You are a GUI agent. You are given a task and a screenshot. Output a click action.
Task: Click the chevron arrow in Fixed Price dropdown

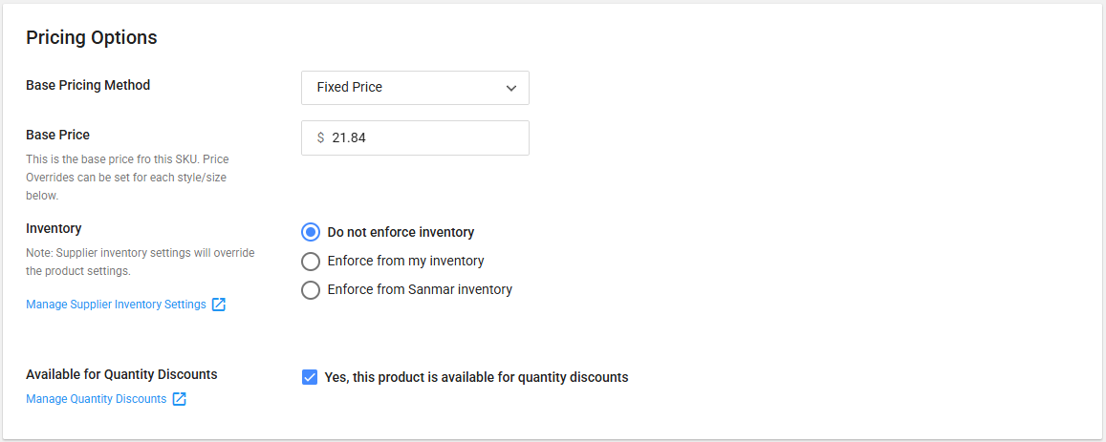511,88
